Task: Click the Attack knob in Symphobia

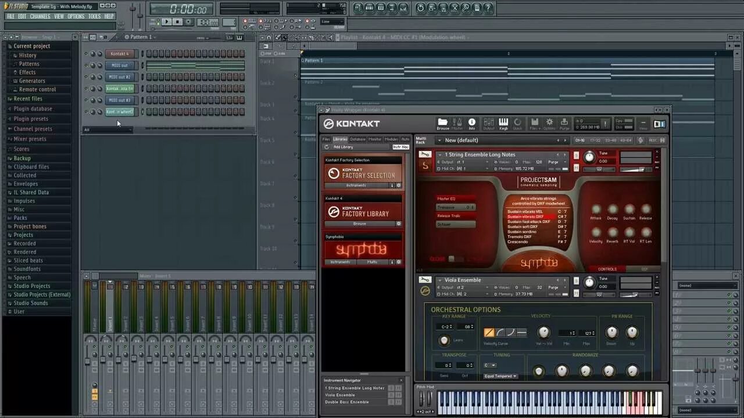Action: point(596,209)
